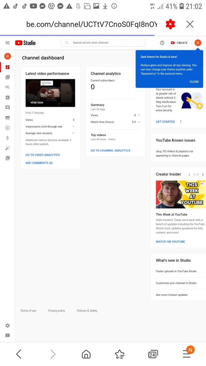Open the Privacy policy footer link
The height and width of the screenshot is (366, 206).
[57, 311]
